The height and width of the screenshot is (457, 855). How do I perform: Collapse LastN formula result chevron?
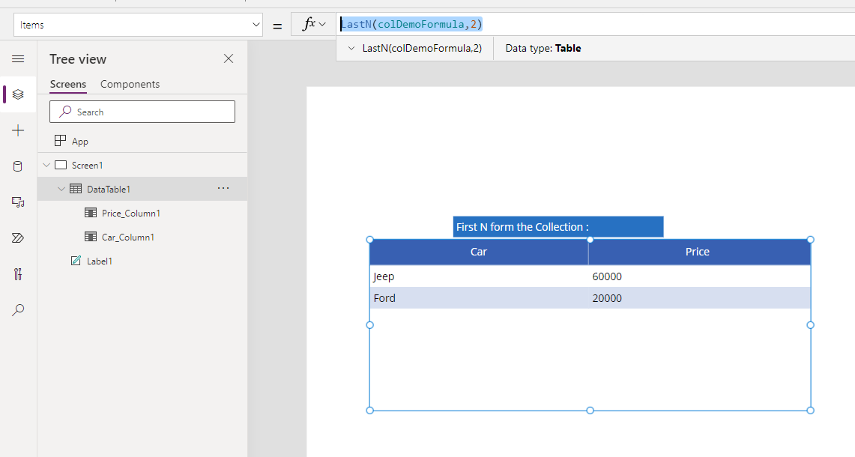point(351,48)
